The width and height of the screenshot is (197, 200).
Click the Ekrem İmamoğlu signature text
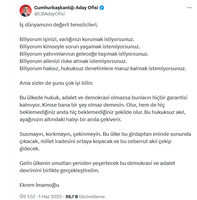[x=39, y=185]
